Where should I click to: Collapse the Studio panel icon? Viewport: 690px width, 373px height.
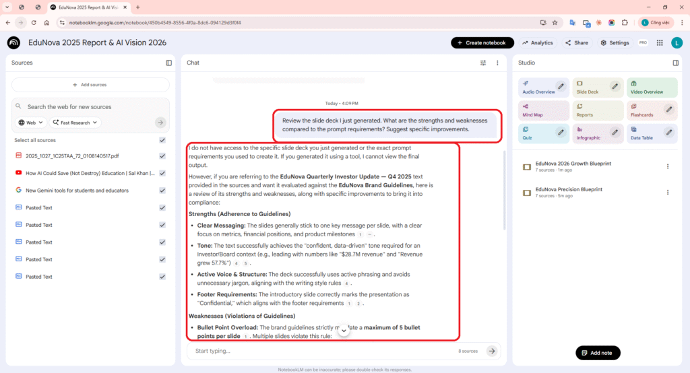tap(675, 63)
